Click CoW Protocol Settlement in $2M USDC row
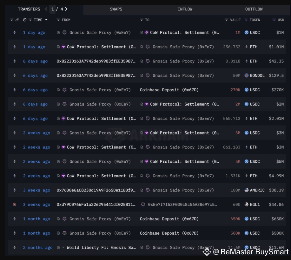The width and height of the screenshot is (291, 260). pyautogui.click(x=184, y=104)
